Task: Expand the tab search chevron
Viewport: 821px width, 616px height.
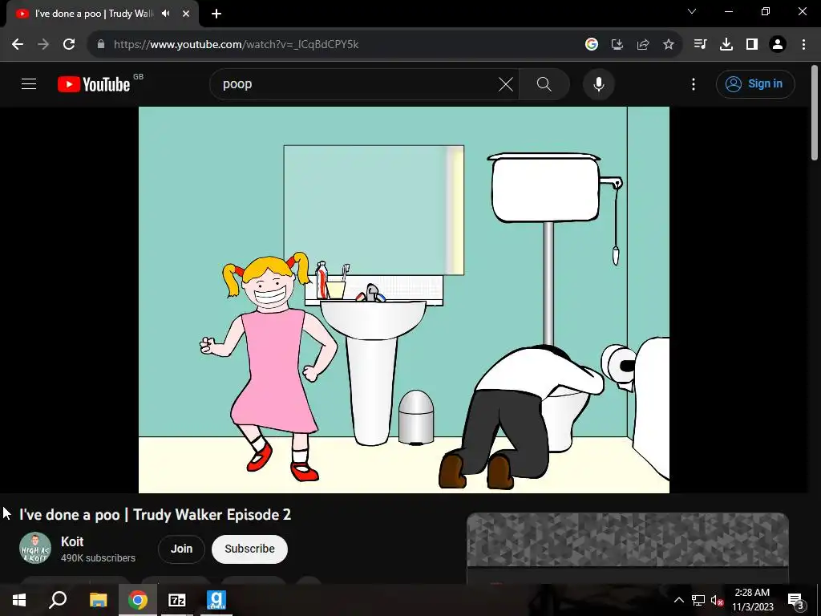Action: pos(692,11)
